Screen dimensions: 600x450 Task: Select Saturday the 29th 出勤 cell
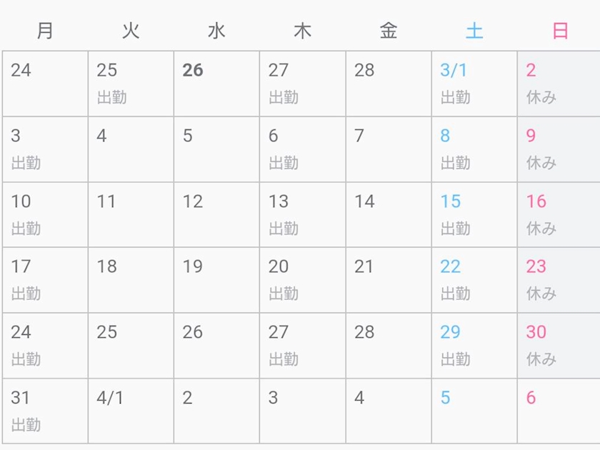[x=474, y=346]
